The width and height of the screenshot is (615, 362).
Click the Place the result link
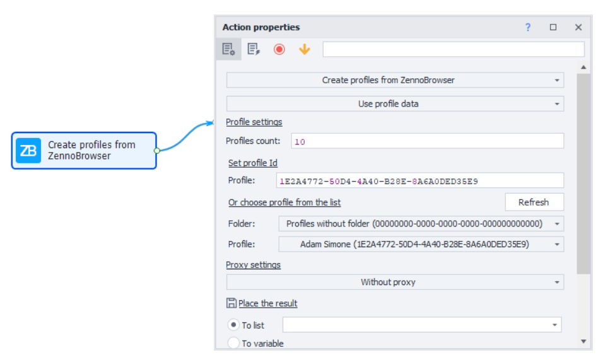[x=268, y=303]
